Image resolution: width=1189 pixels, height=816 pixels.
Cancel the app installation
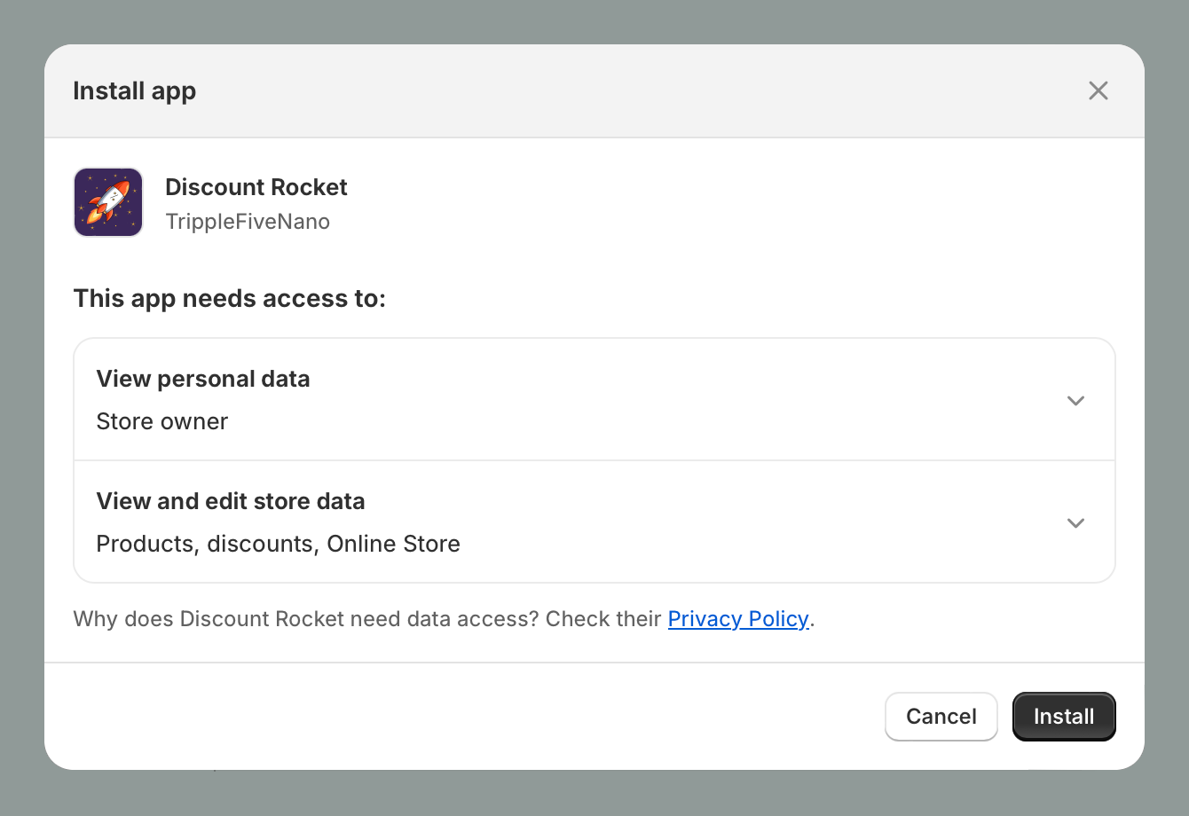941,717
